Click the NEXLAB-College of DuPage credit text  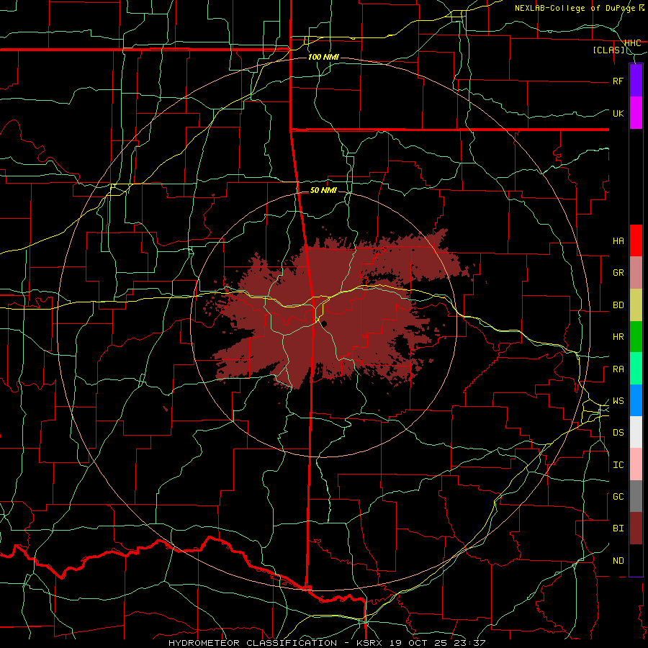point(576,8)
